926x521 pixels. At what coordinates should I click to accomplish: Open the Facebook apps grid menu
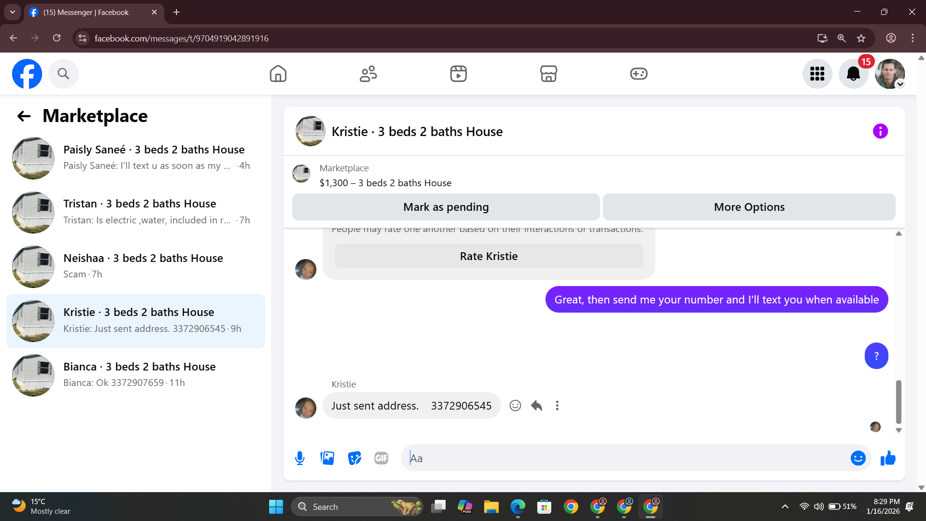(817, 74)
